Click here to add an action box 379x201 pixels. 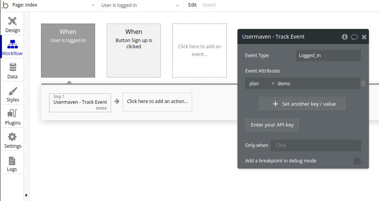(157, 102)
